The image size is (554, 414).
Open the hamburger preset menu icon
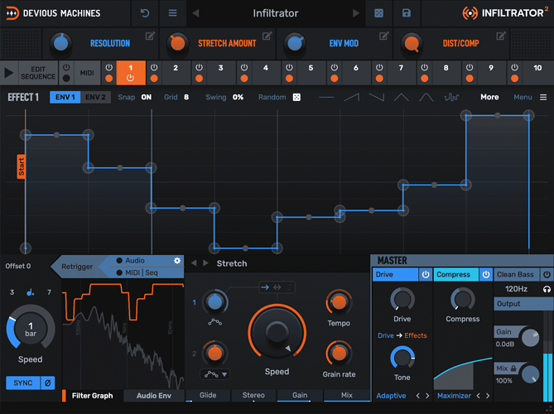coord(172,13)
